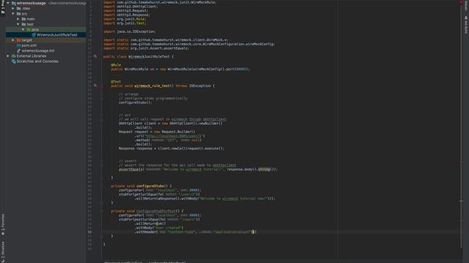Click the breadcrumb WiremockJunitRuleTest at editor bottom
Screen dimensions: 469x263
[123, 262]
